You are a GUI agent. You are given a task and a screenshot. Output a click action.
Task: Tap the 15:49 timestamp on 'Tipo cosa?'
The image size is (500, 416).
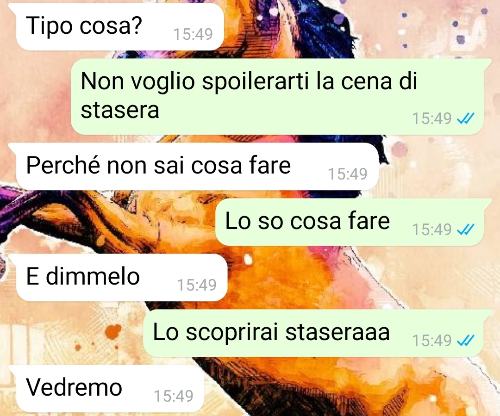coord(193,34)
